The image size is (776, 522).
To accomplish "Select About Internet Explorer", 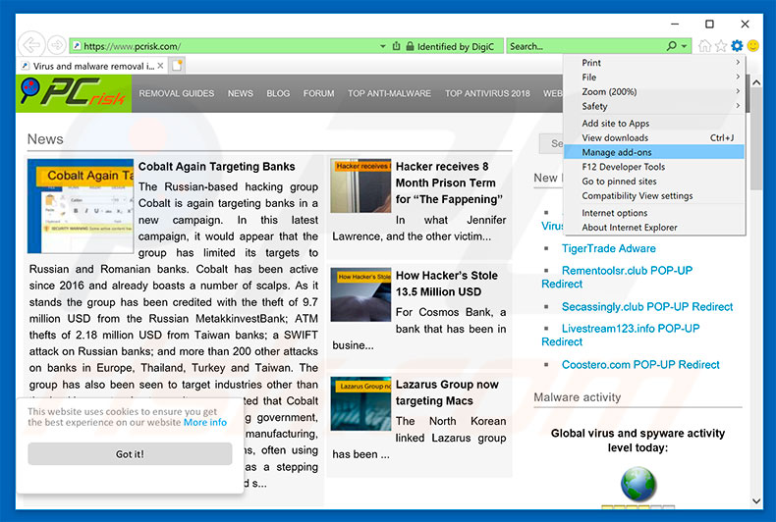I will tap(654, 228).
